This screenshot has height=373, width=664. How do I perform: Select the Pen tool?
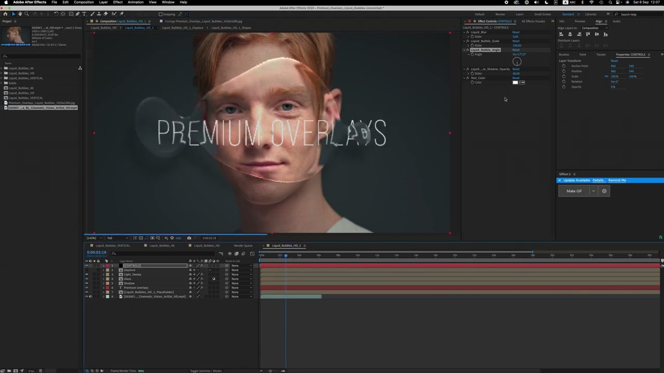[77, 14]
